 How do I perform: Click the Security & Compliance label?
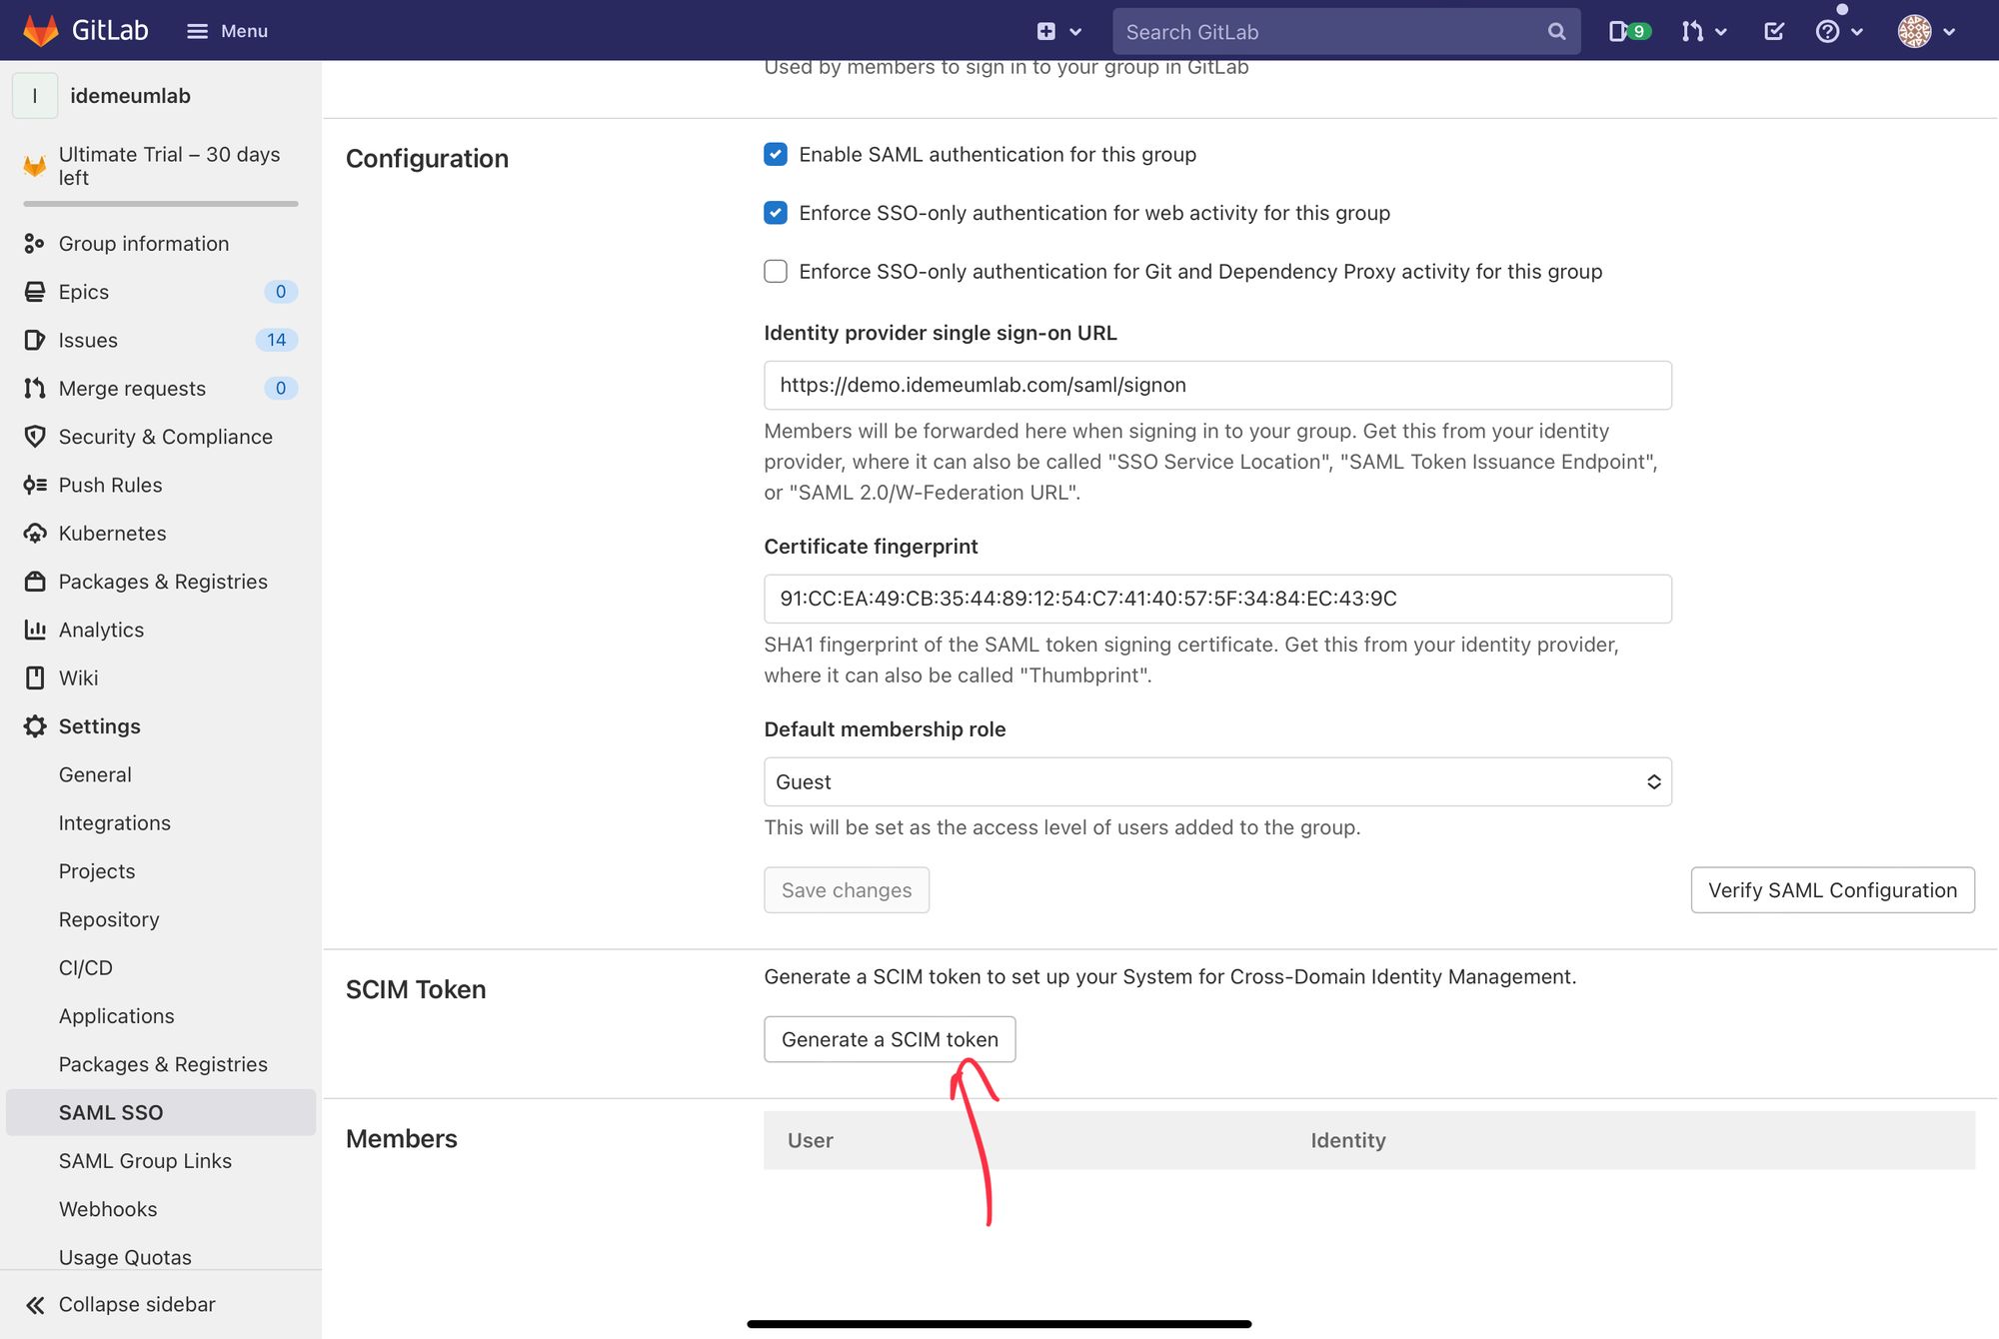pos(165,437)
